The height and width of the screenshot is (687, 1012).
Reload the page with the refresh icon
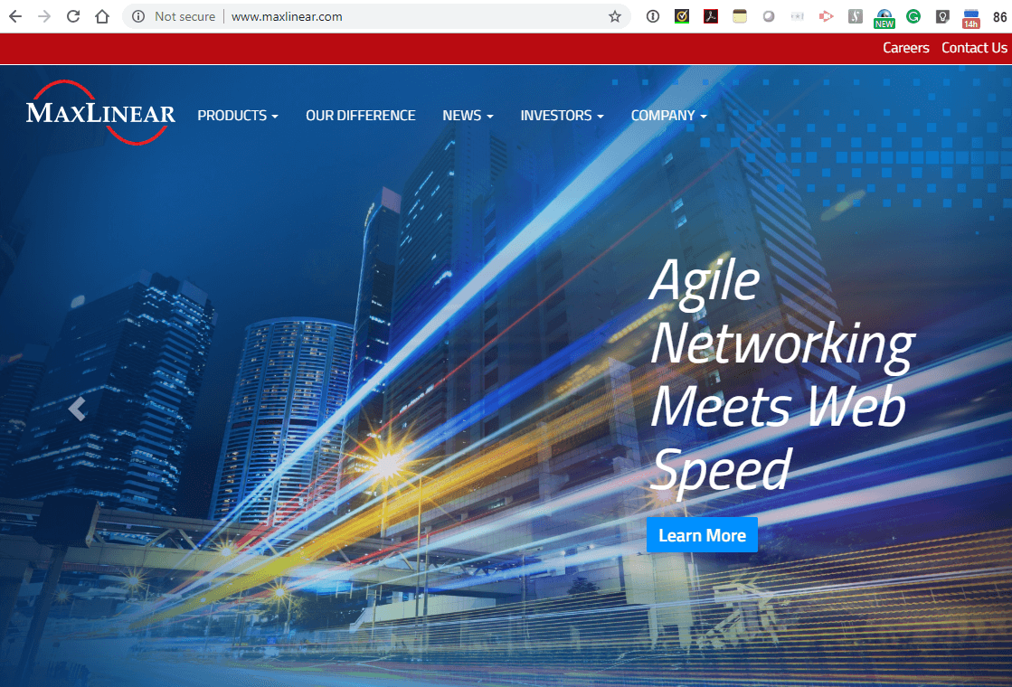[x=73, y=16]
